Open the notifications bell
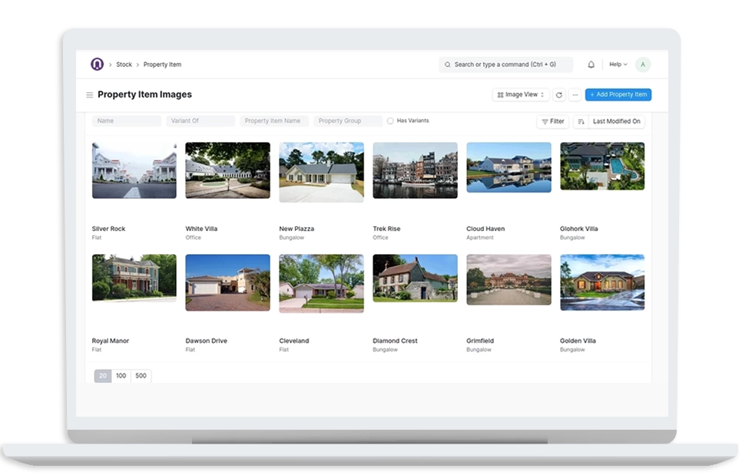The image size is (742, 475). coord(591,64)
